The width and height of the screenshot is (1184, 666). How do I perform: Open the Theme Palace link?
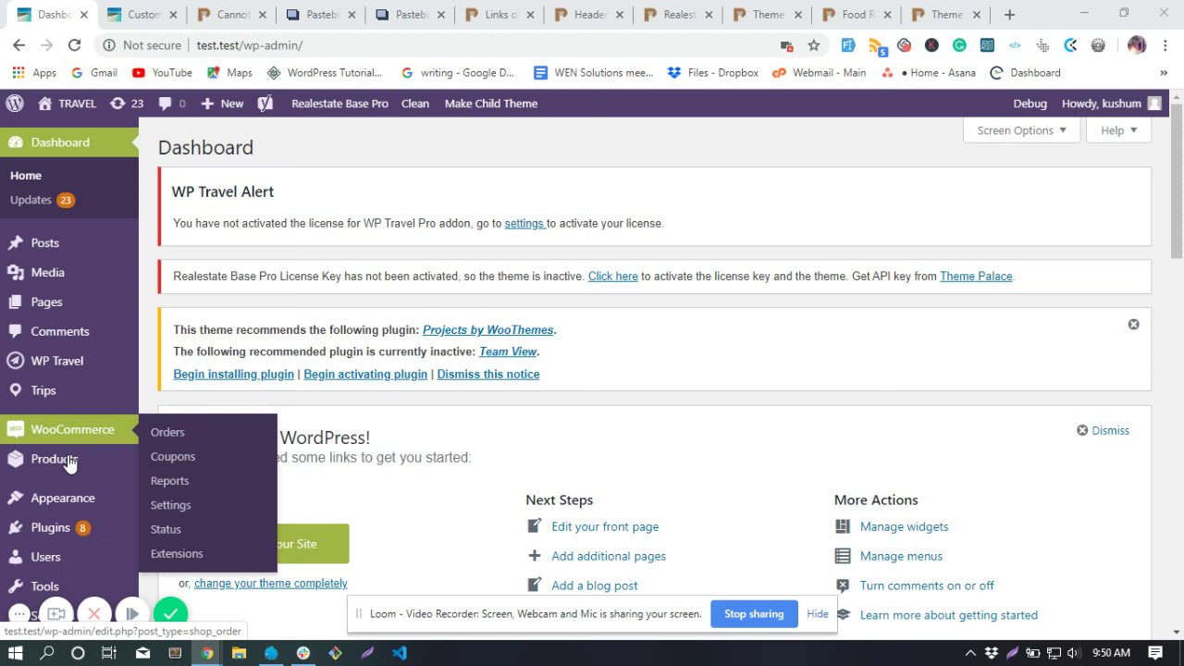pyautogui.click(x=976, y=276)
